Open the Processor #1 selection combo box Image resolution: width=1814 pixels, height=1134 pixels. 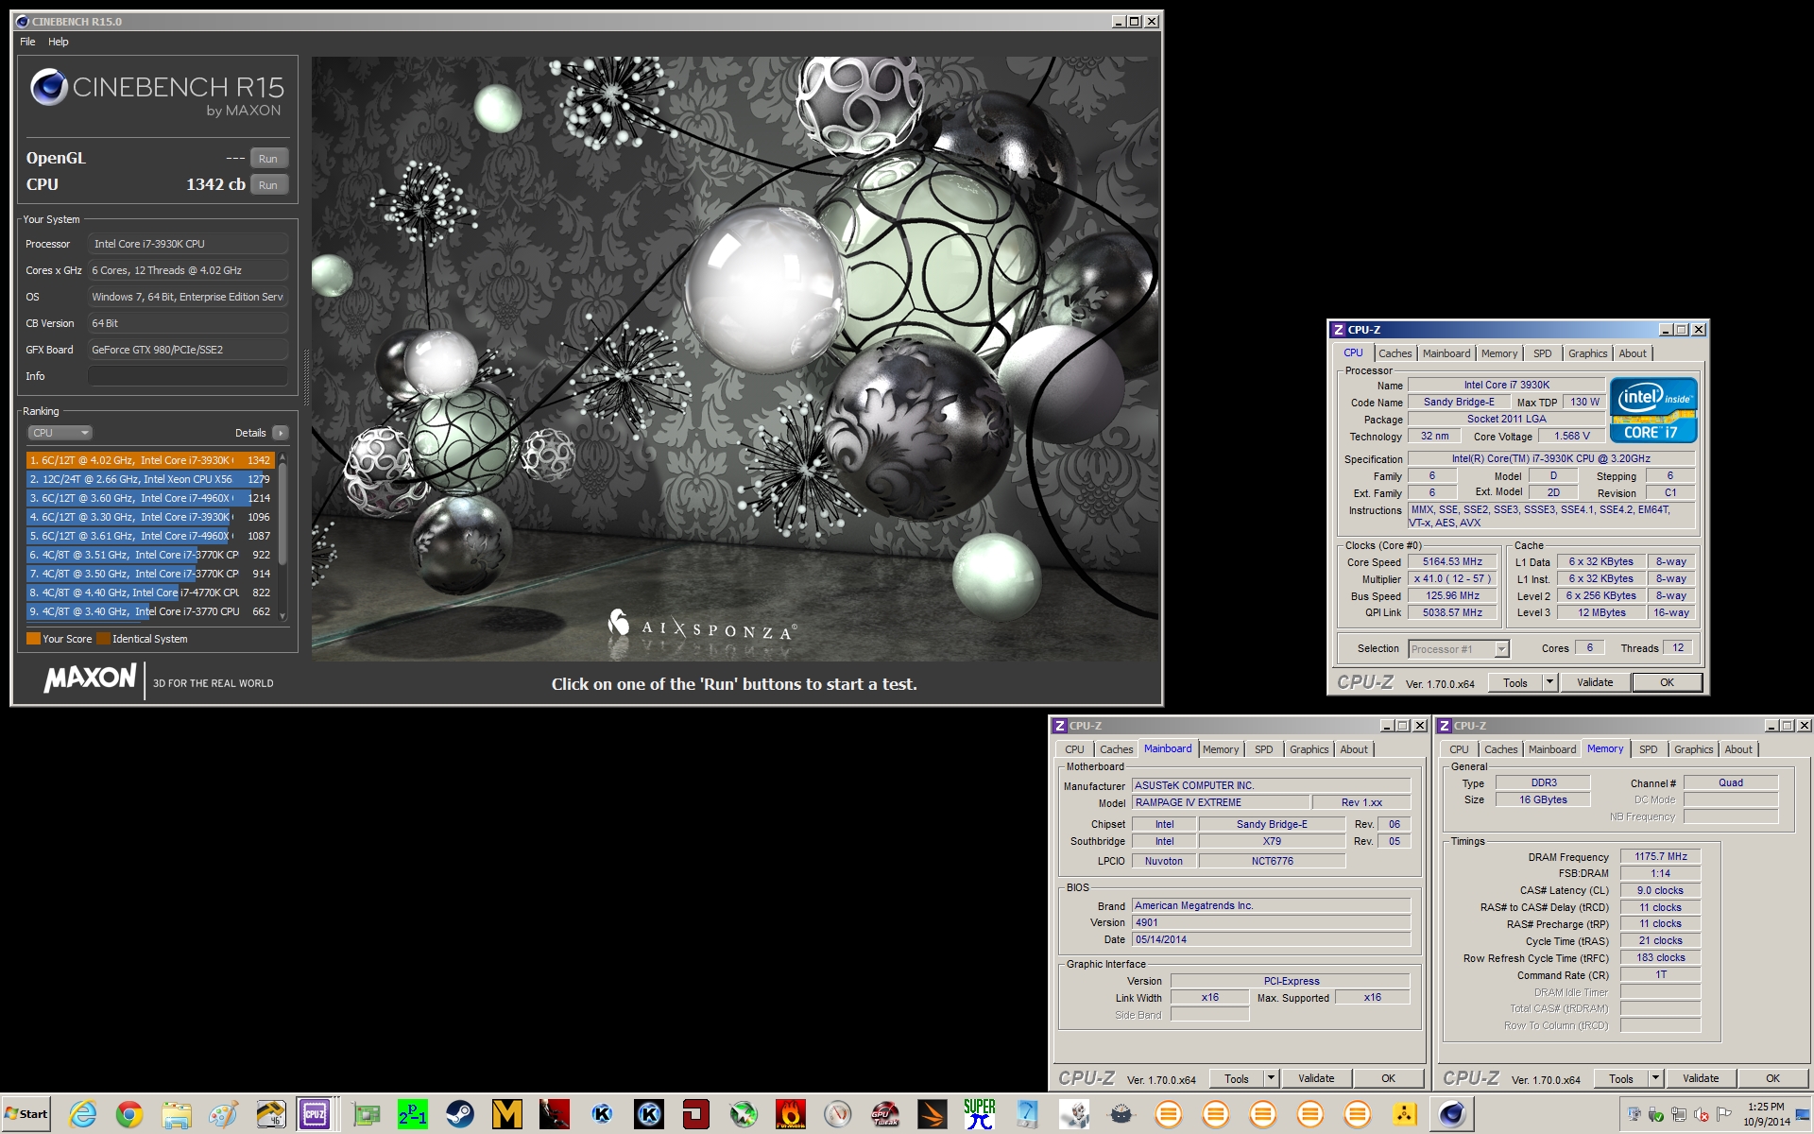tap(1459, 649)
